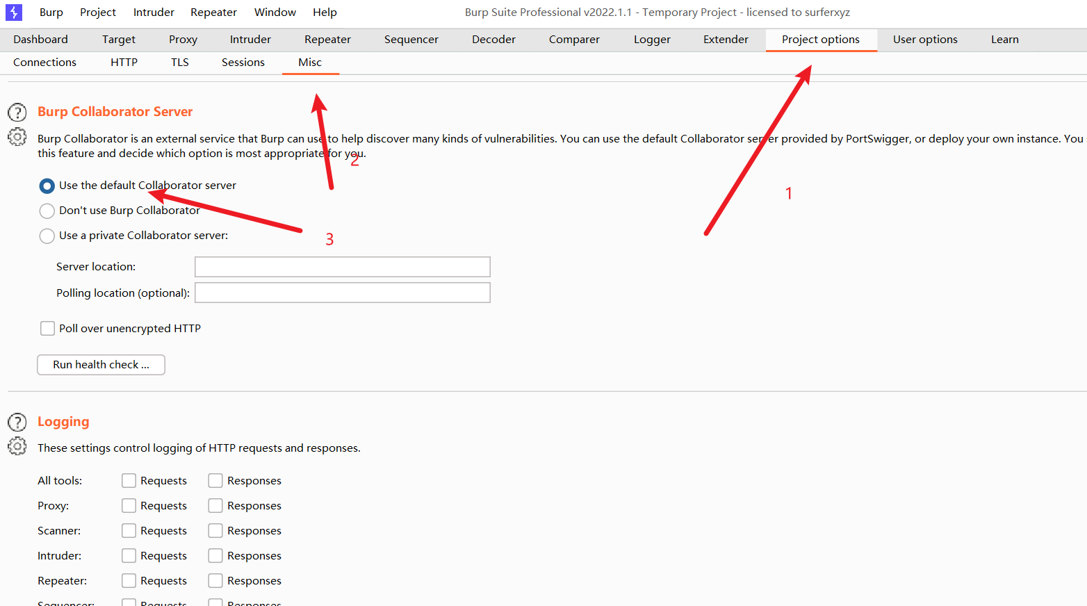Viewport: 1087px width, 606px height.
Task: Enable Proxy Requests logging
Action: click(129, 505)
